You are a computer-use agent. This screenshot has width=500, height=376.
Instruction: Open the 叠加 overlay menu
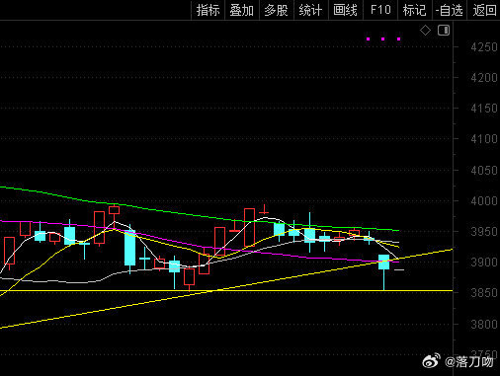[242, 10]
